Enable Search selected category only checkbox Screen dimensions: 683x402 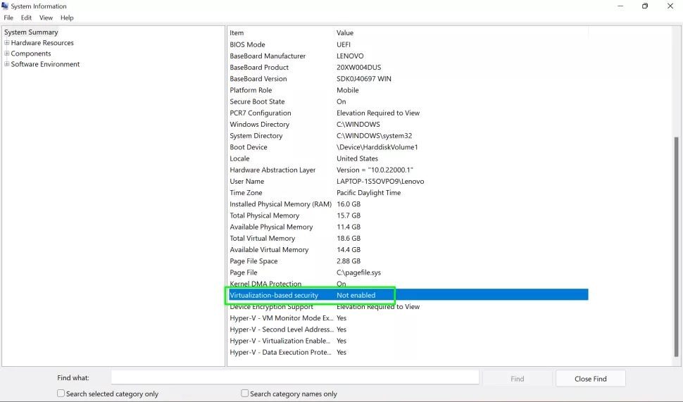(61, 394)
